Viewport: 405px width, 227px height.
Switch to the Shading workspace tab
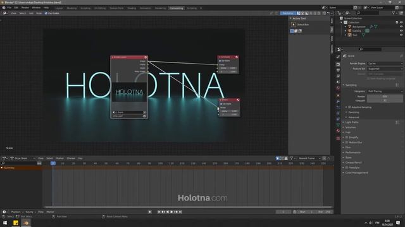(132, 8)
